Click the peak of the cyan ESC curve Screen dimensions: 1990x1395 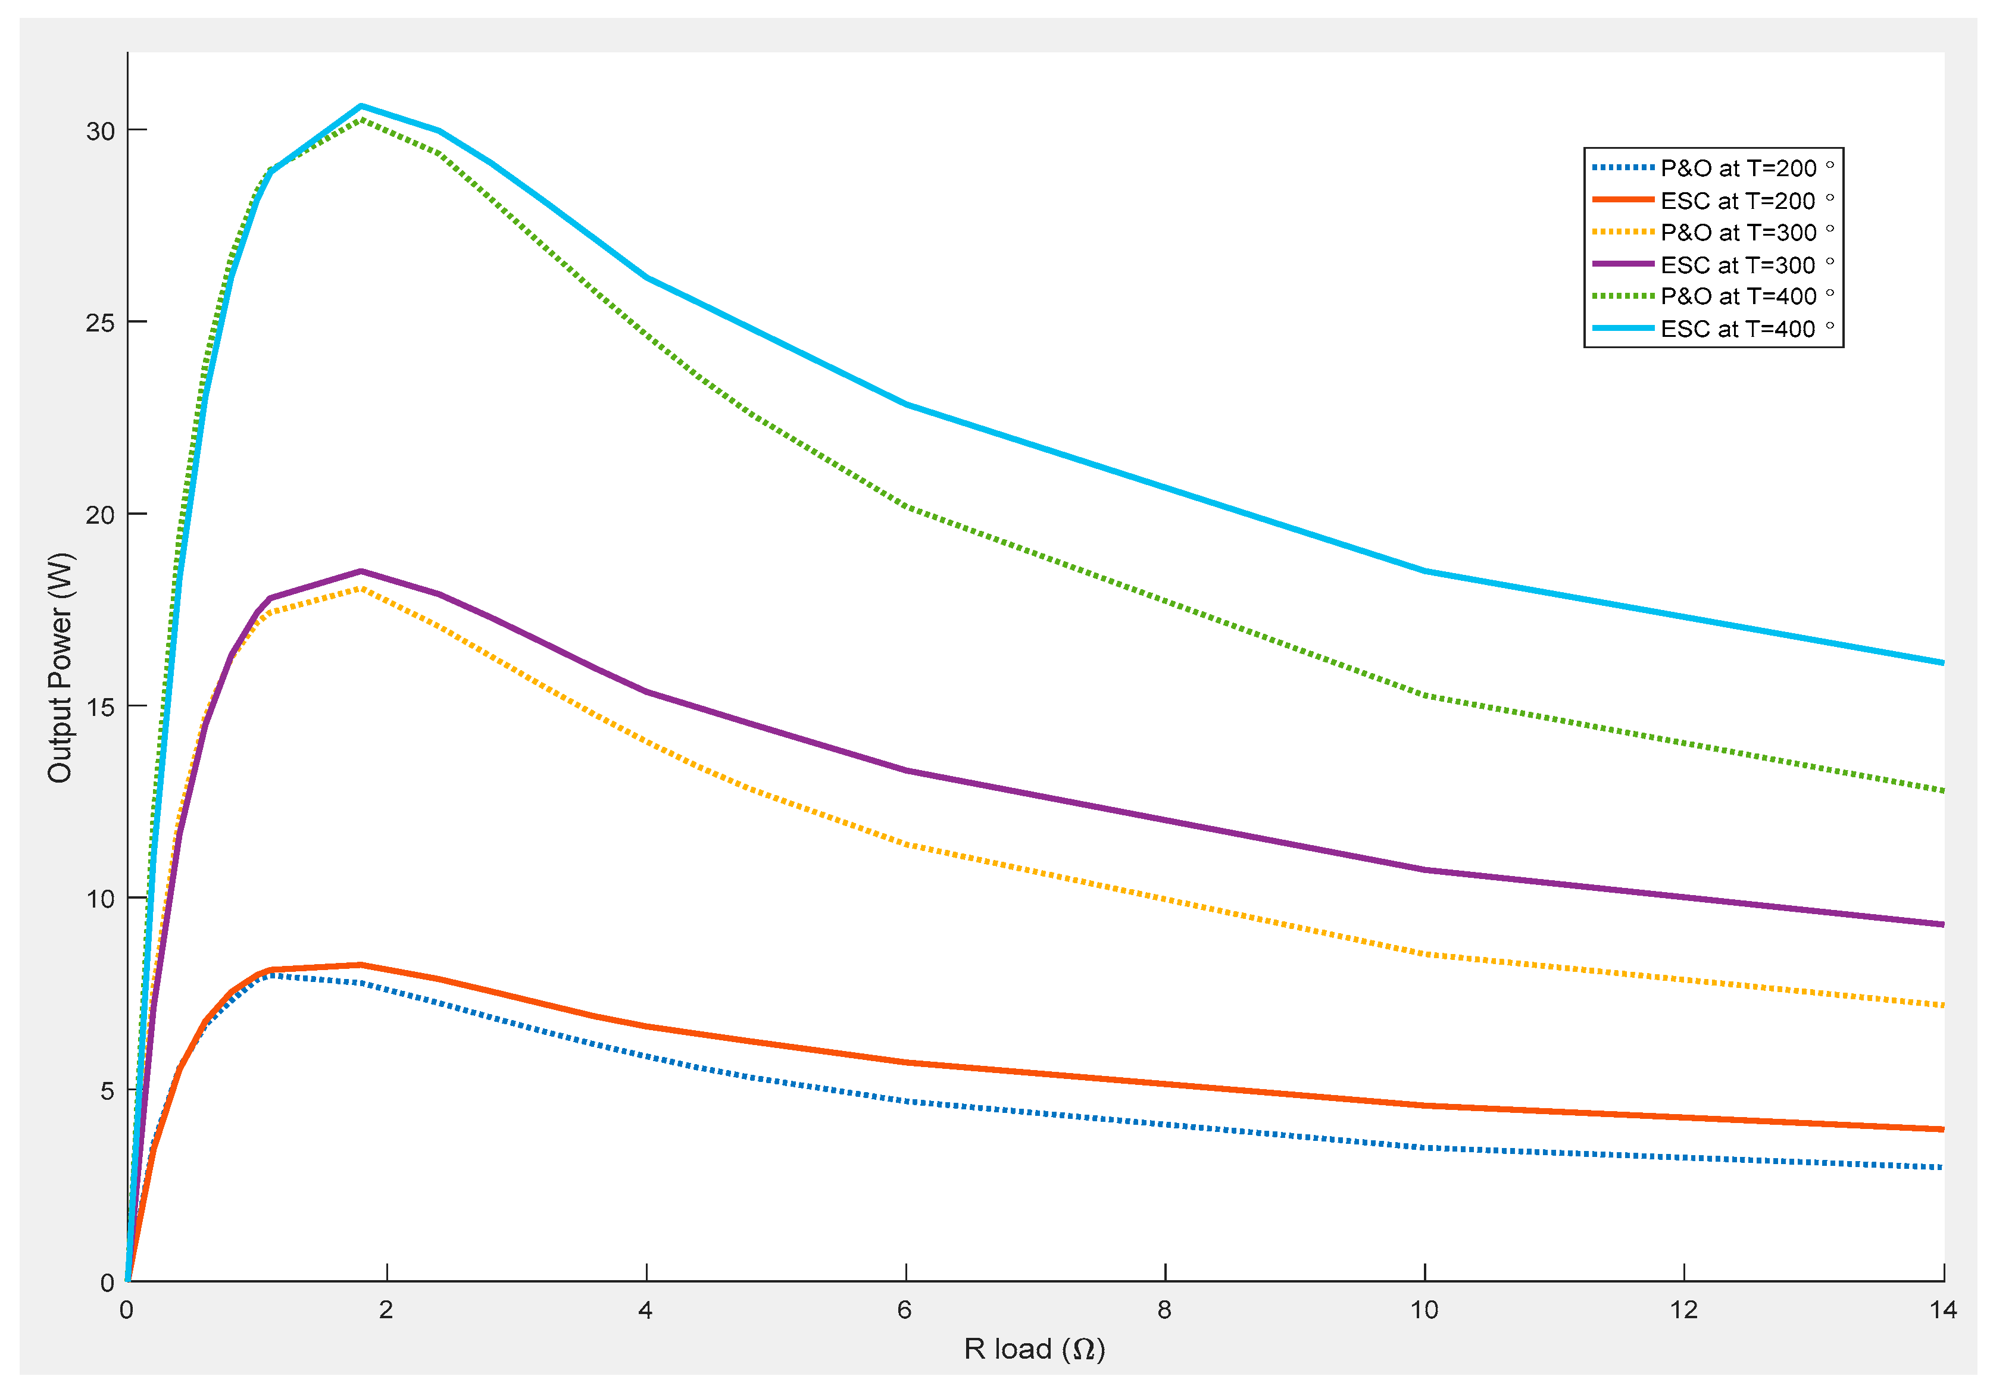[361, 107]
